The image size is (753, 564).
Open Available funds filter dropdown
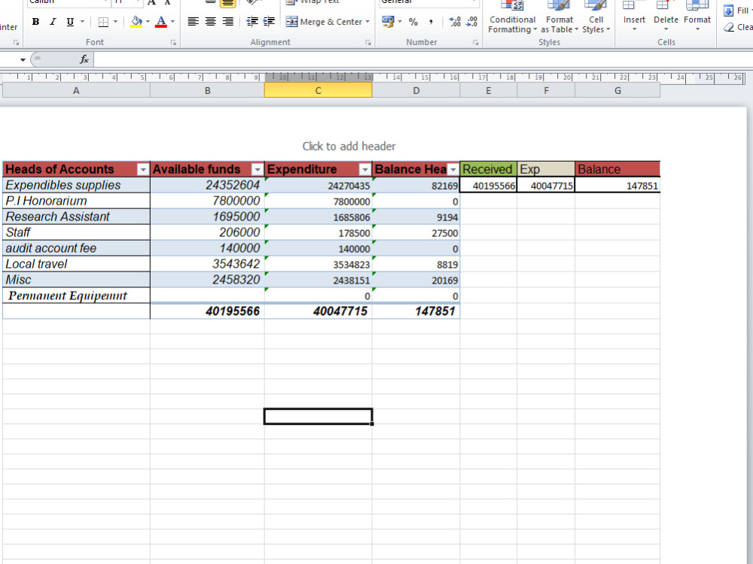pos(258,169)
